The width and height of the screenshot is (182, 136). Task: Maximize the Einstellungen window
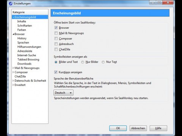[x=159, y=3]
